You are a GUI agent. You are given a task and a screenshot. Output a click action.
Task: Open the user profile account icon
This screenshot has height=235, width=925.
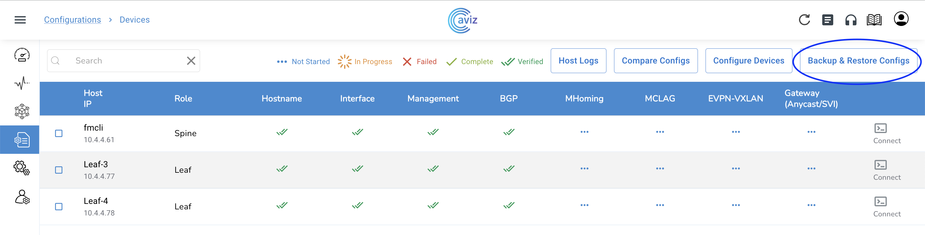tap(901, 19)
